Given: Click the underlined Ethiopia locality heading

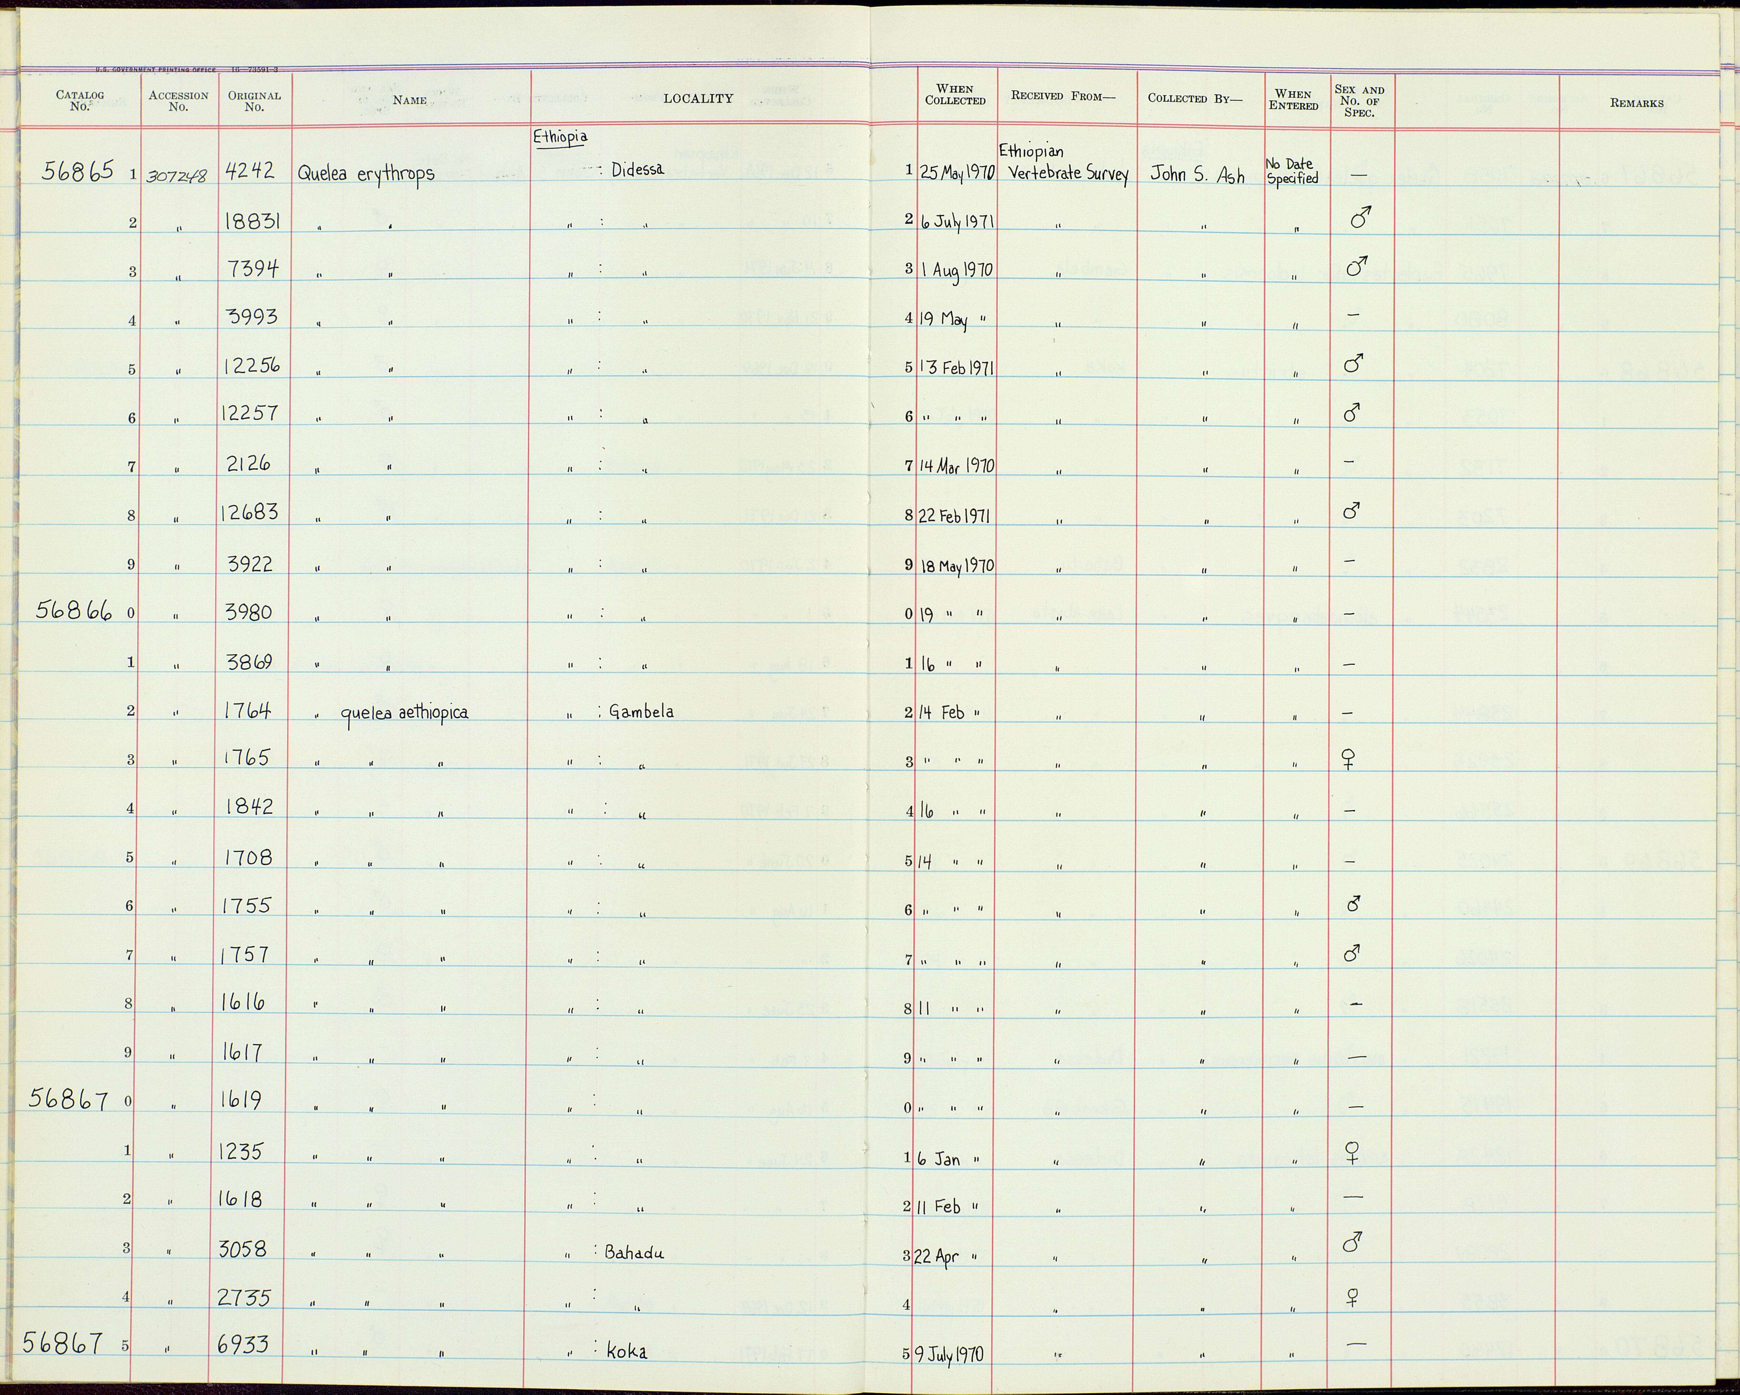Looking at the screenshot, I should pos(559,137).
